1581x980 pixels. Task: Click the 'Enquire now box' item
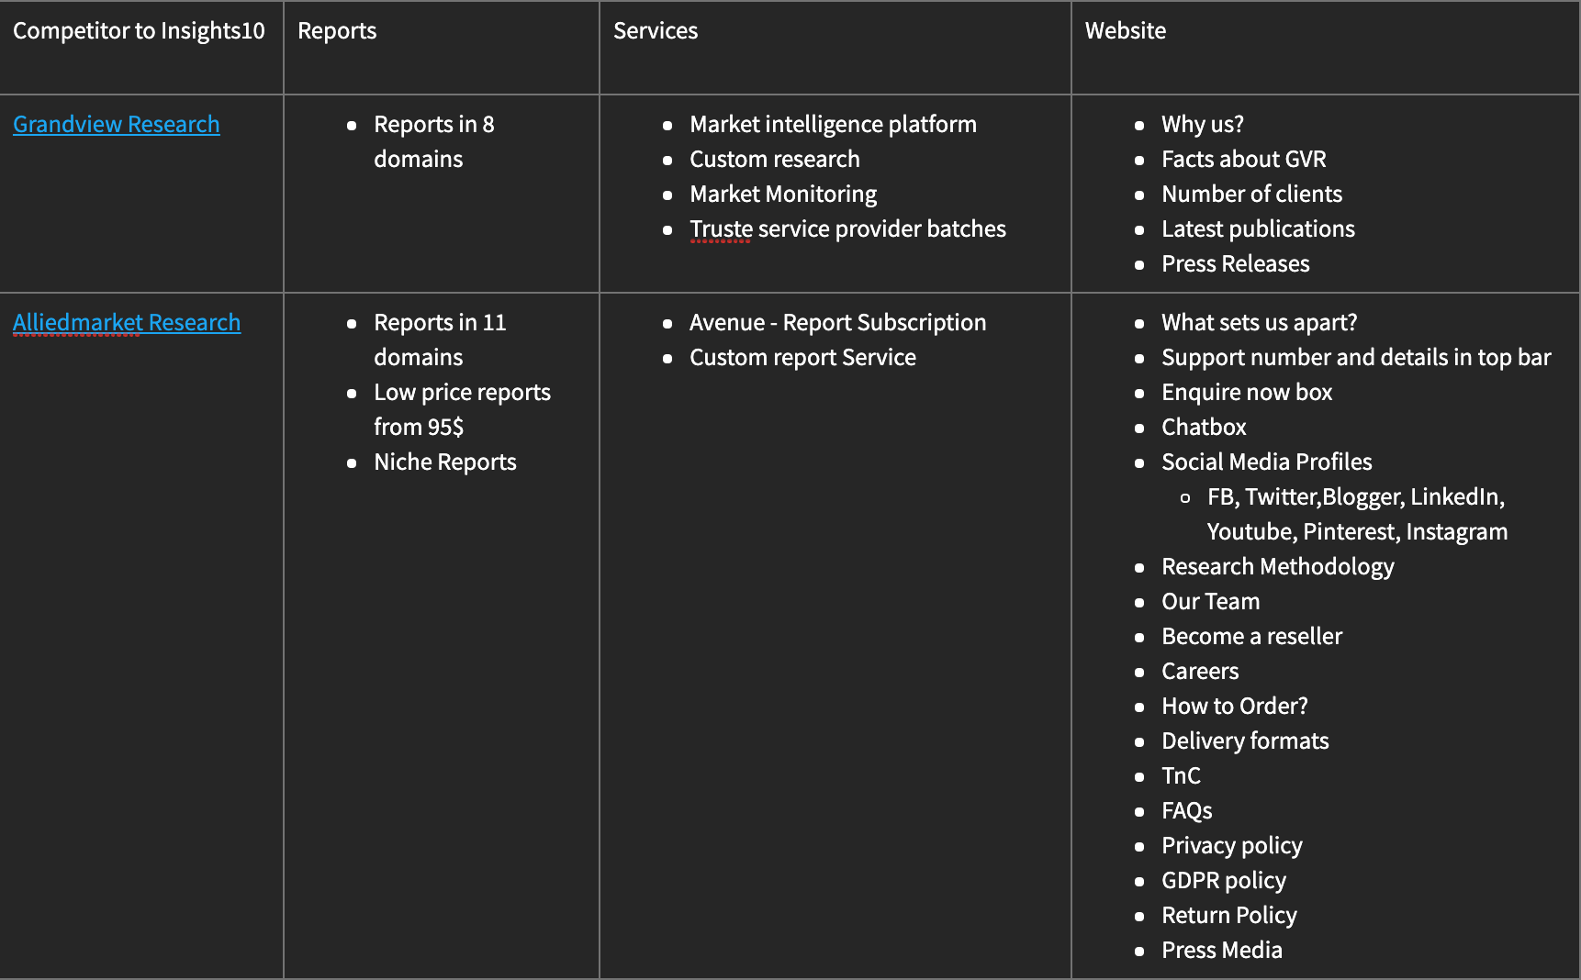pyautogui.click(x=1247, y=392)
